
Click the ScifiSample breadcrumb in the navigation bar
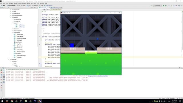coord(48,6)
